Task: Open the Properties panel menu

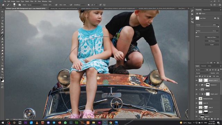Action: (x=221, y=10)
